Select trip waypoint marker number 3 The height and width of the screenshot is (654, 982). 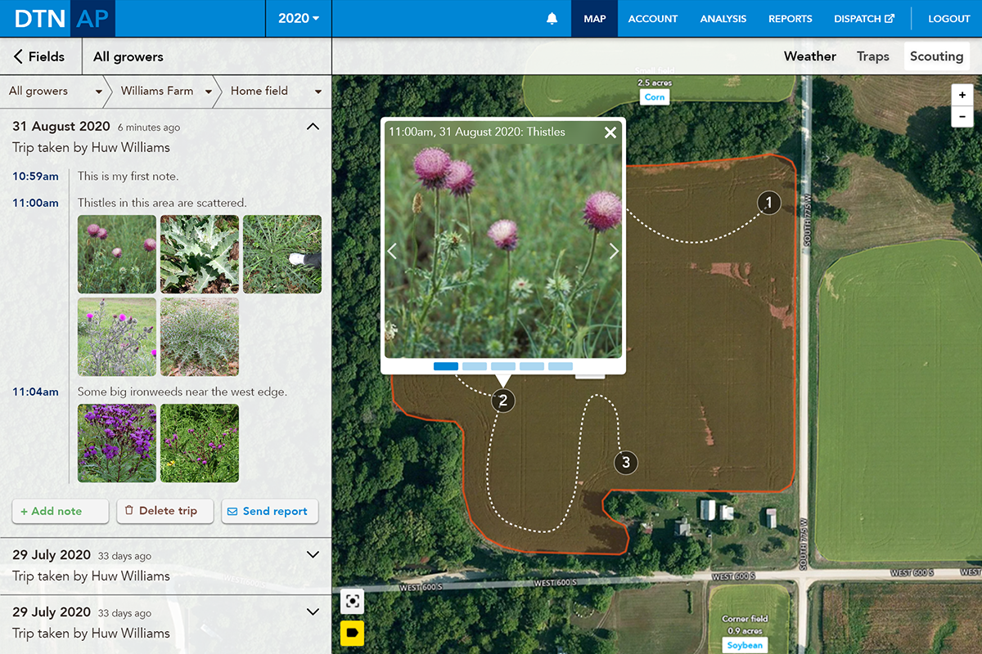625,462
